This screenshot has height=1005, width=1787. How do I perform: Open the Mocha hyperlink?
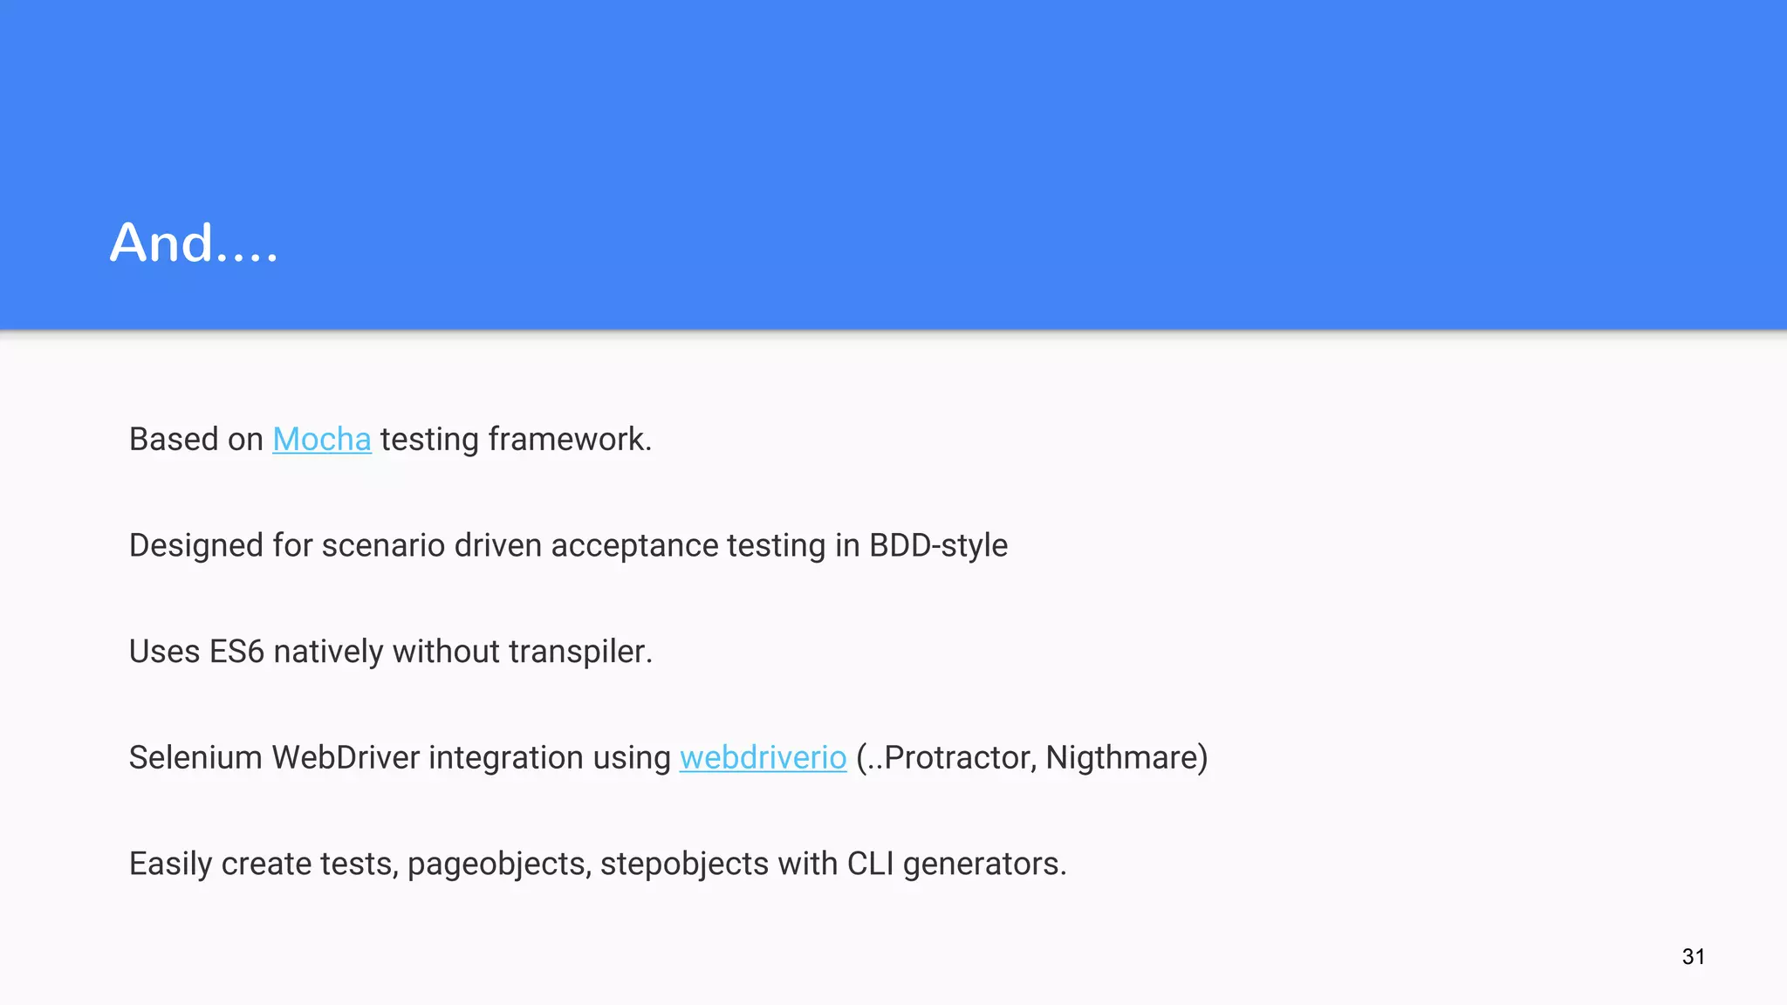322,439
